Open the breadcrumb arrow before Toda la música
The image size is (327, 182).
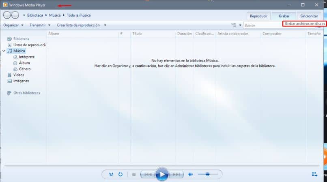64,15
